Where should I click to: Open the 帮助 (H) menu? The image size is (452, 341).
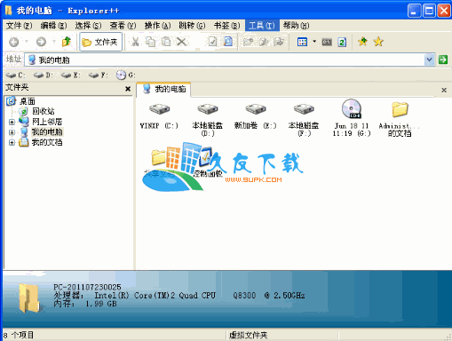click(296, 26)
